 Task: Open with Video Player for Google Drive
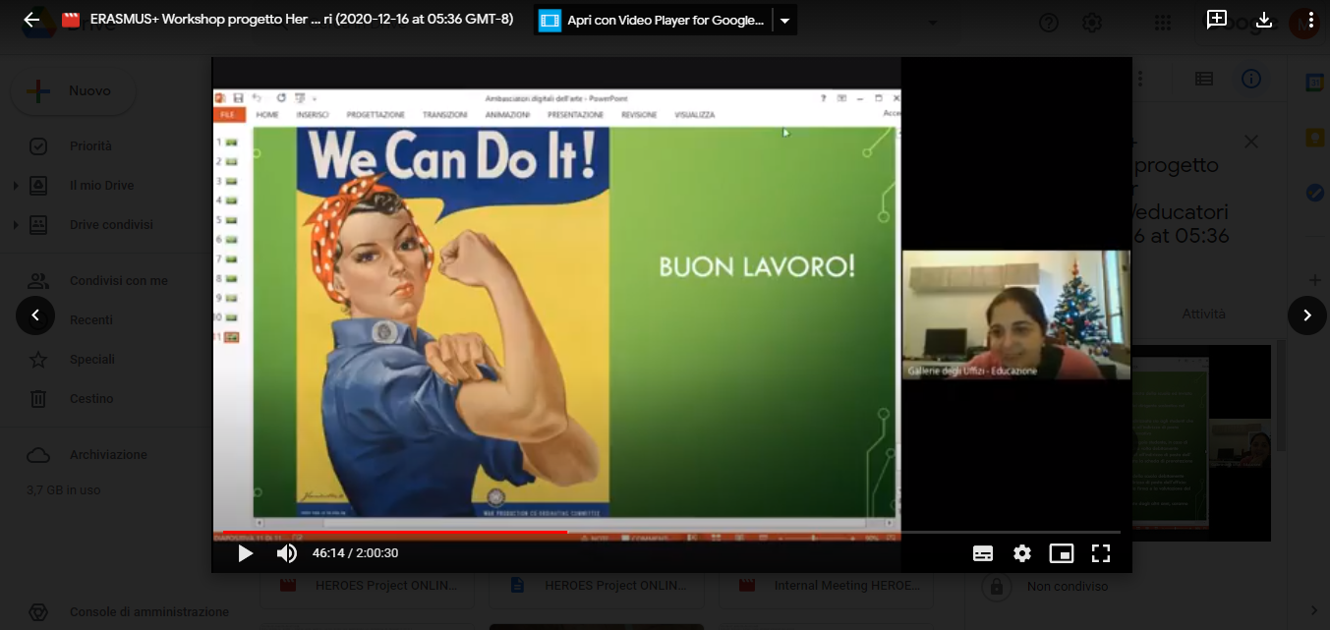click(654, 21)
